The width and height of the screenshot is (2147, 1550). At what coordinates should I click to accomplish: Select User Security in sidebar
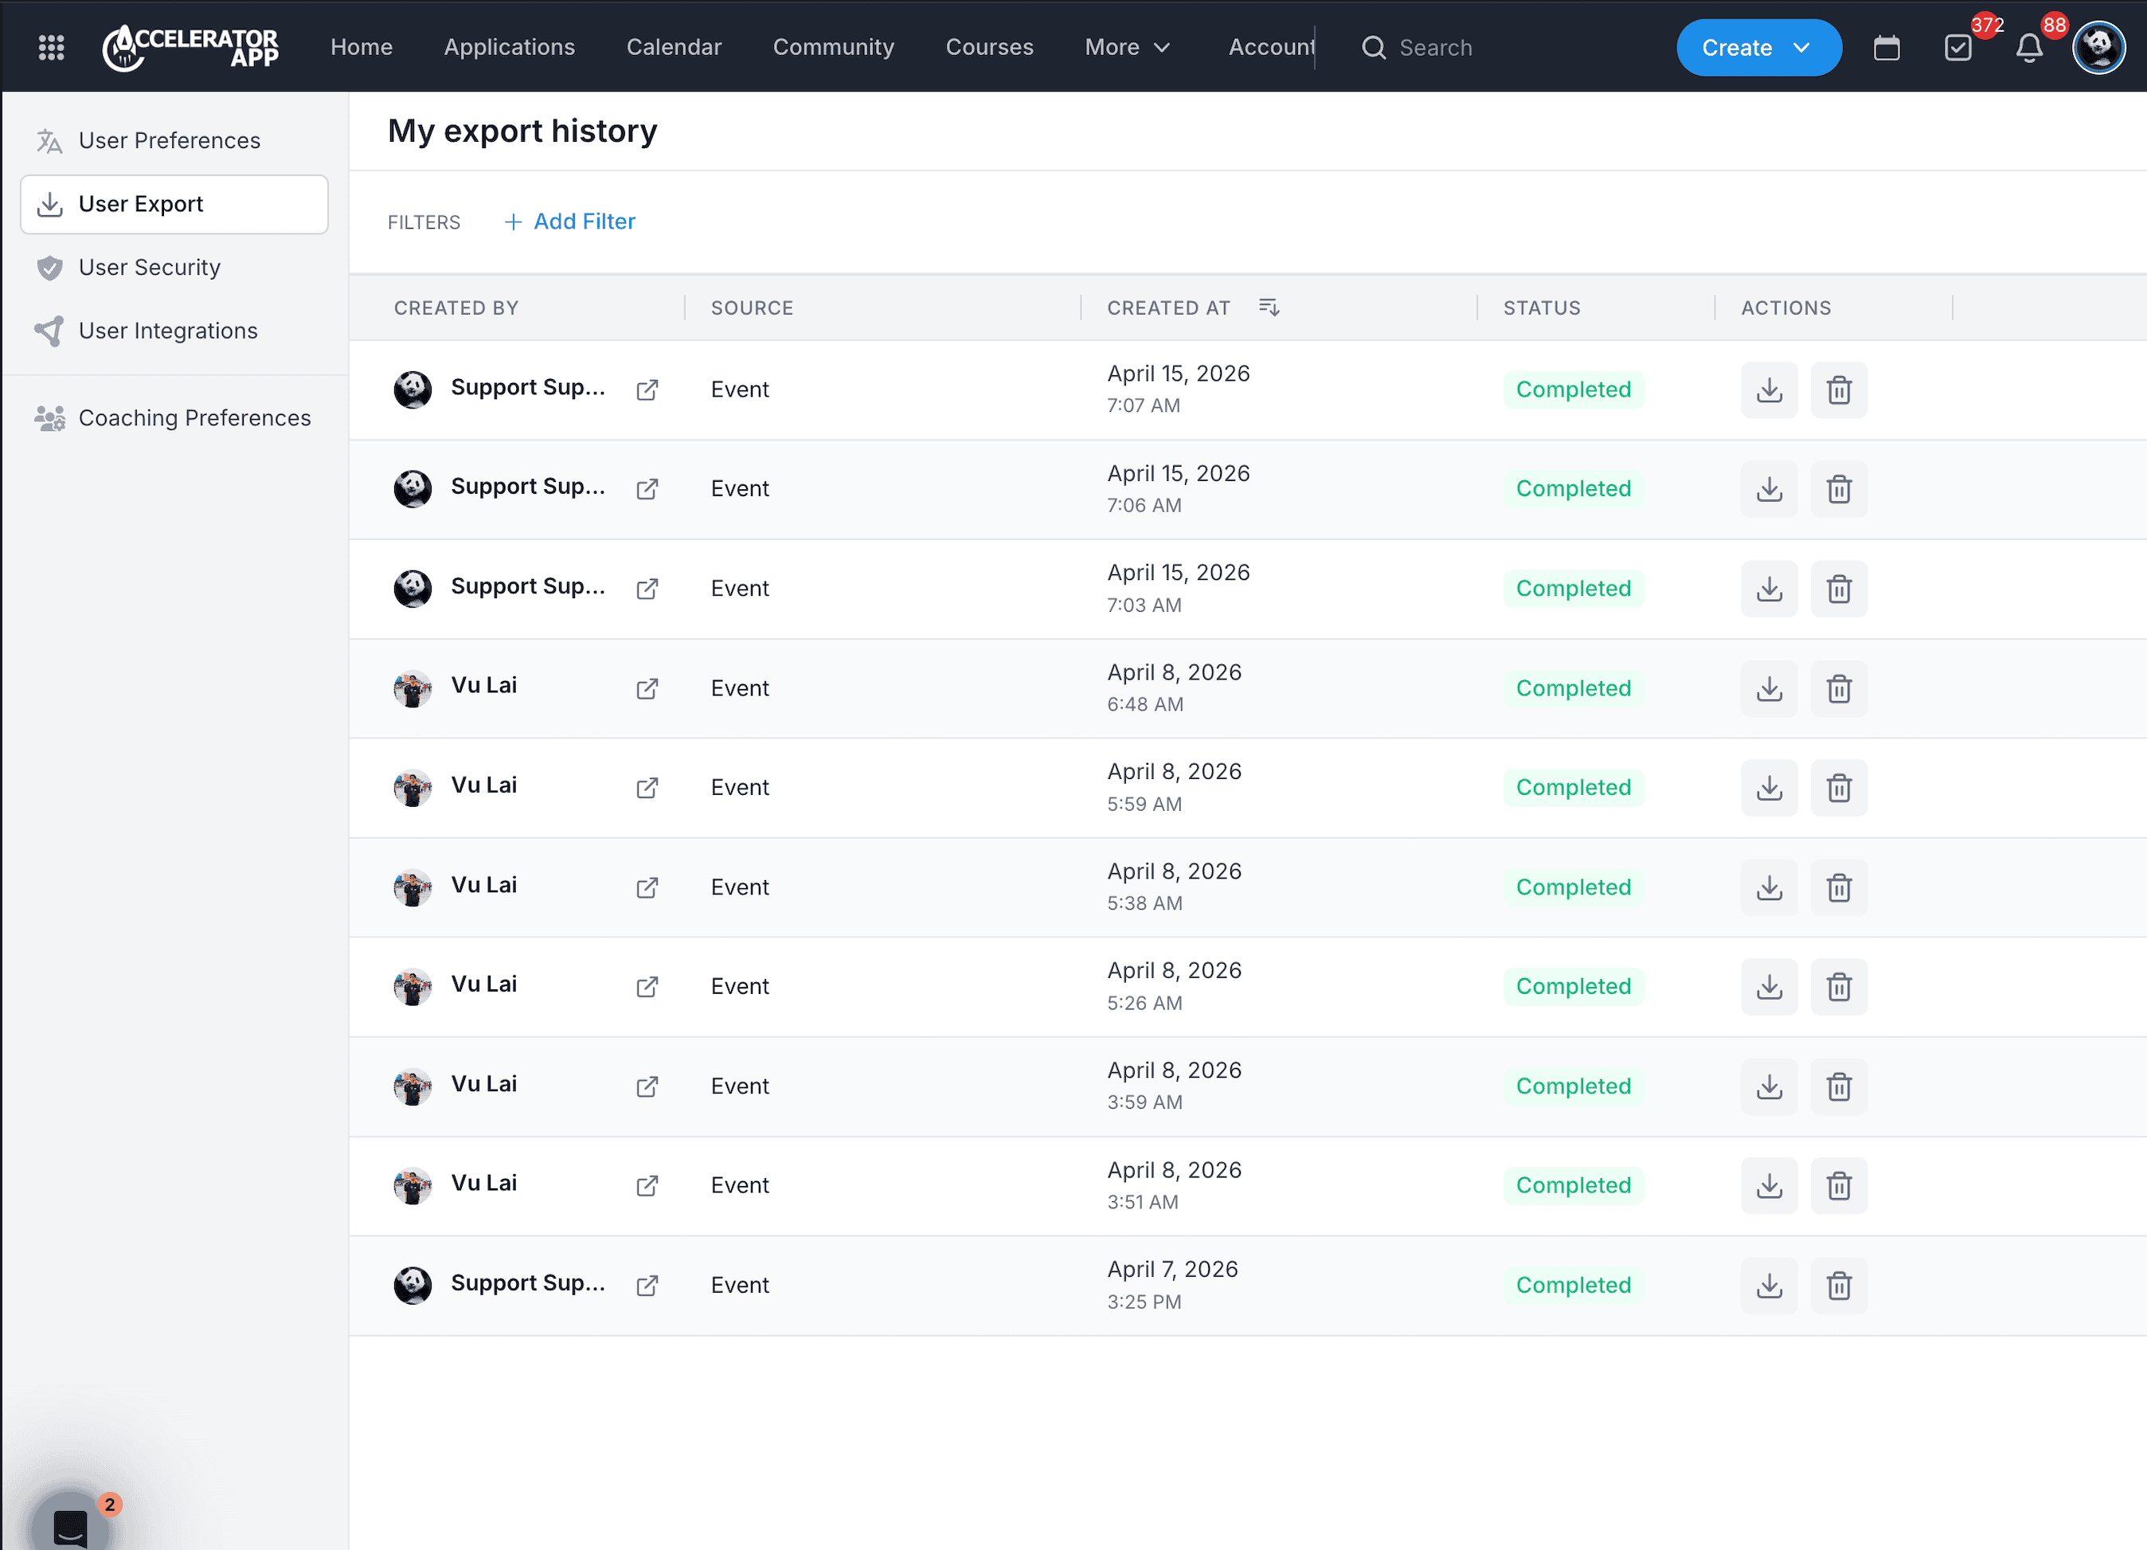(150, 267)
